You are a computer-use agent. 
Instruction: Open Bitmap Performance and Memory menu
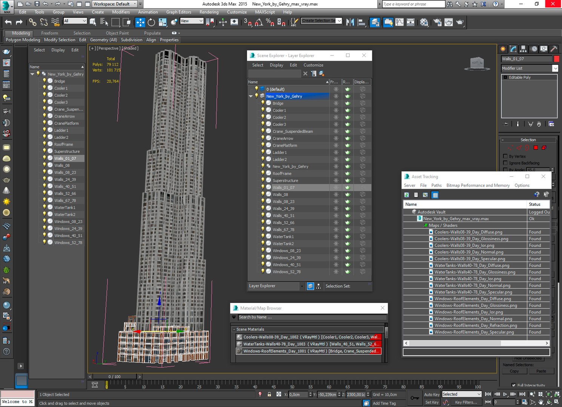pyautogui.click(x=478, y=185)
